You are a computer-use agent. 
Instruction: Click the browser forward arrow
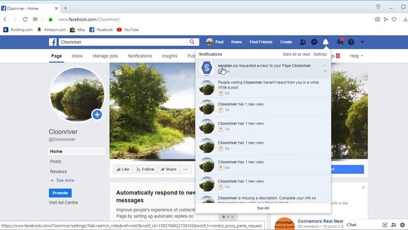pos(15,19)
